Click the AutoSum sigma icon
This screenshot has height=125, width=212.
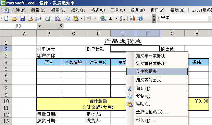coord(111,18)
